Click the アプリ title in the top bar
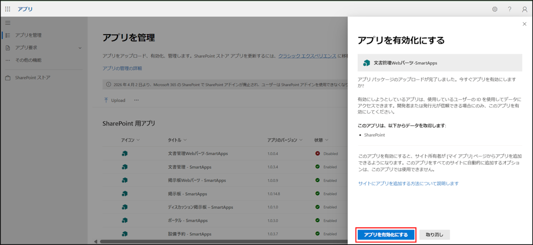Viewport: 533px width, 245px height. tap(25, 9)
